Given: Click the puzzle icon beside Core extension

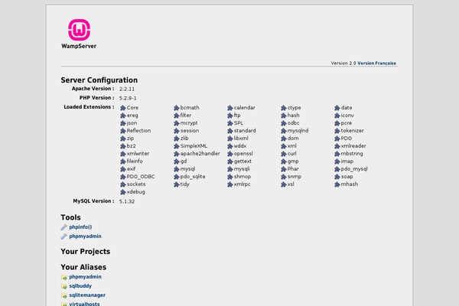Looking at the screenshot, I should 123,108.
